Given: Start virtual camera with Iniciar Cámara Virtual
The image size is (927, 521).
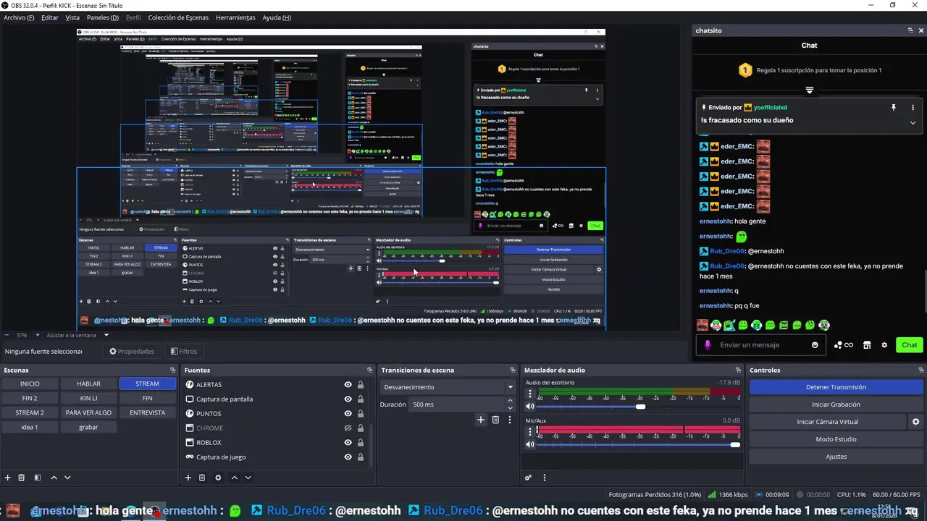Looking at the screenshot, I should pos(827,422).
